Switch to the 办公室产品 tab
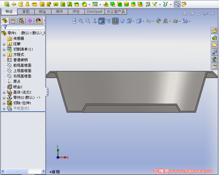 tap(116, 12)
